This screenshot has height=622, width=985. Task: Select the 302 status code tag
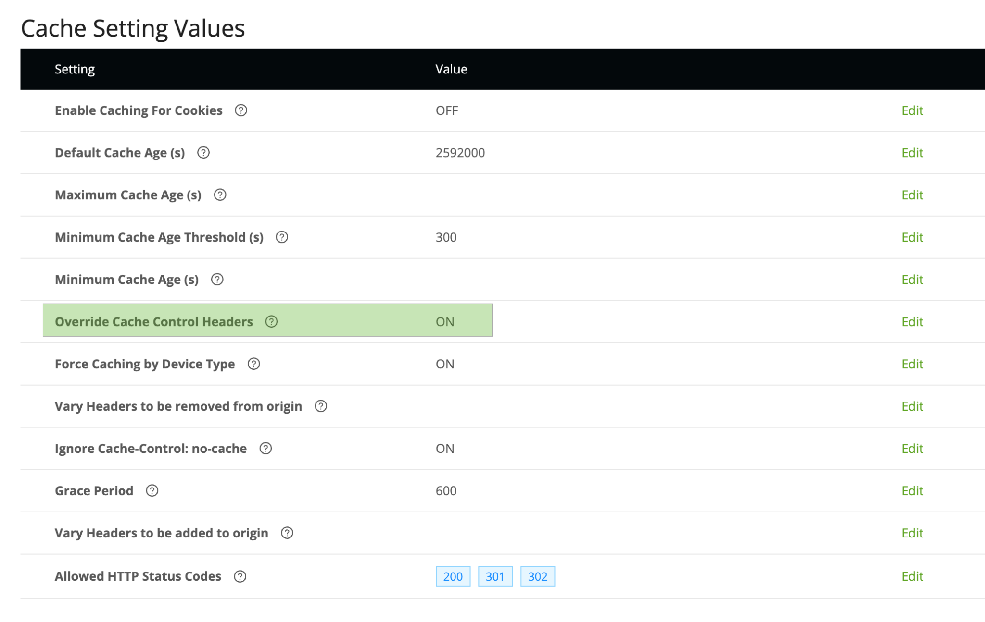click(538, 576)
